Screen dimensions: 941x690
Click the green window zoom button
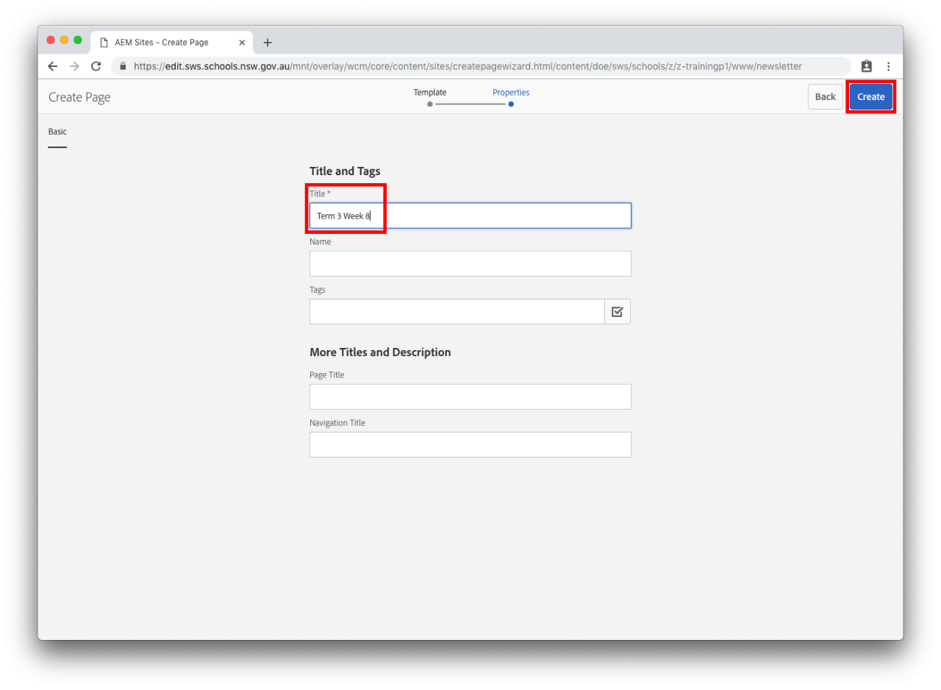point(78,40)
